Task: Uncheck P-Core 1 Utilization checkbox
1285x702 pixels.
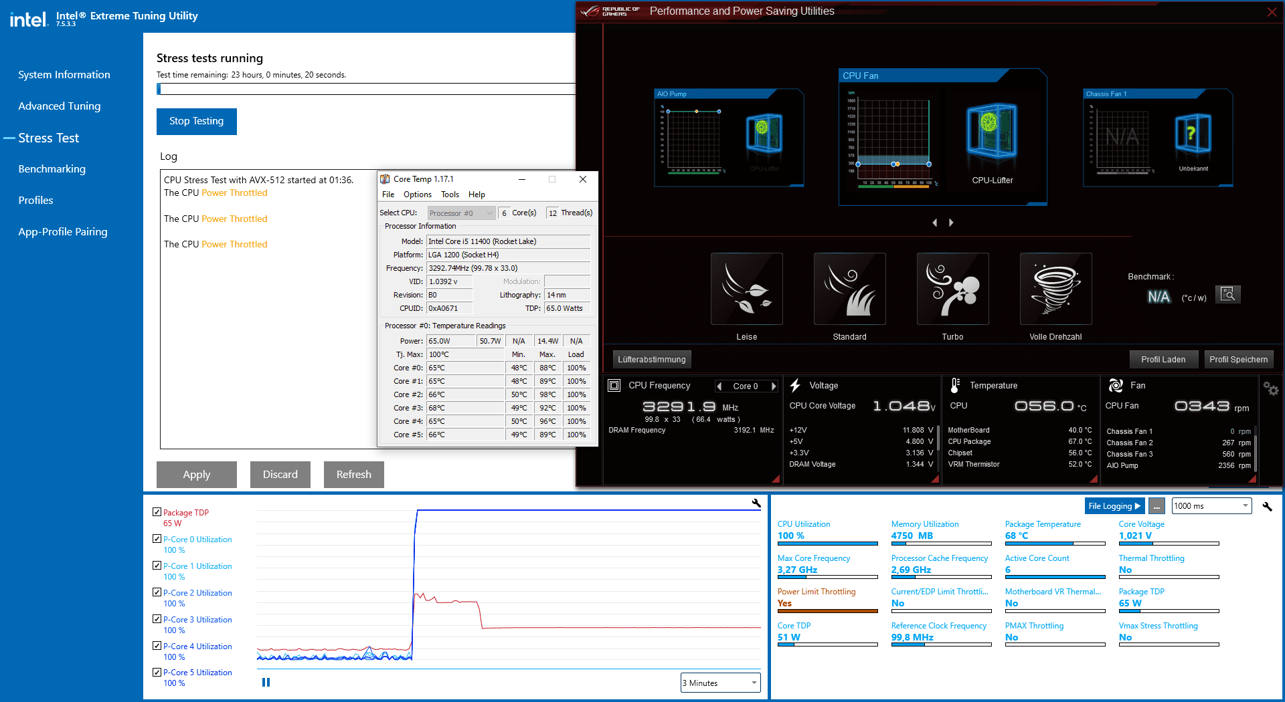Action: click(x=157, y=566)
